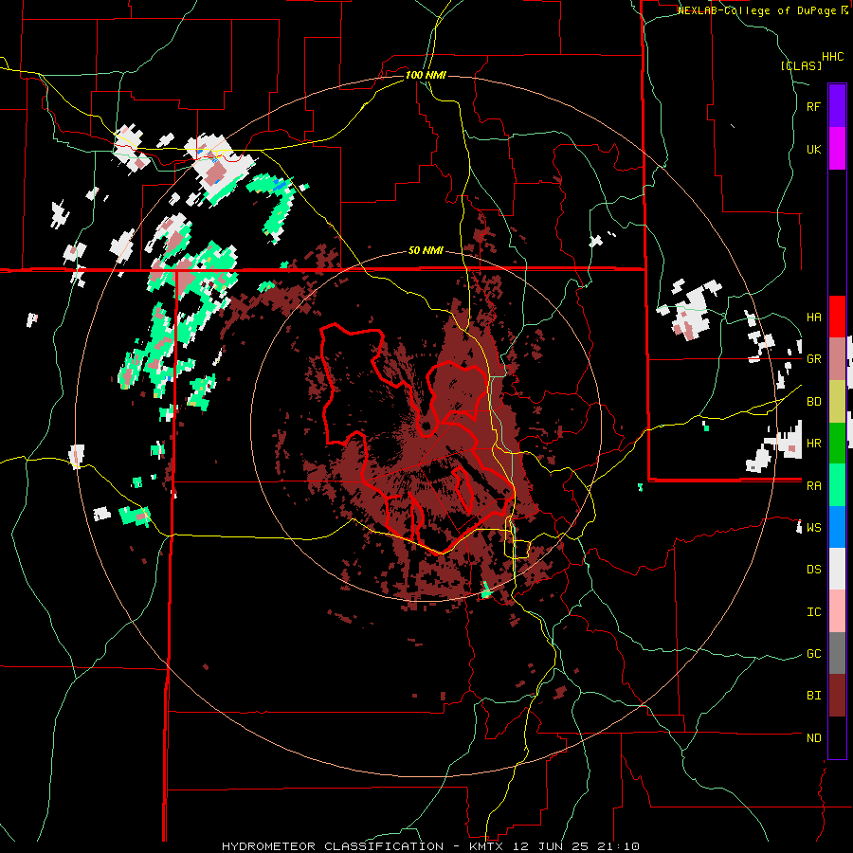853x853 pixels.
Task: Click the '[CLAS]' legend header text
Action: (x=801, y=65)
